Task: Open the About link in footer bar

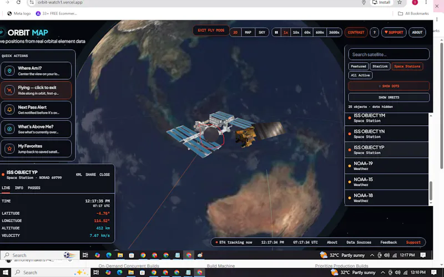Action: (x=332, y=242)
